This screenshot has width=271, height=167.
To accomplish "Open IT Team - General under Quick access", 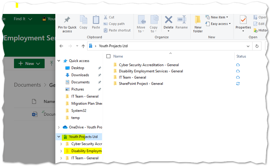I will (x=85, y=96).
